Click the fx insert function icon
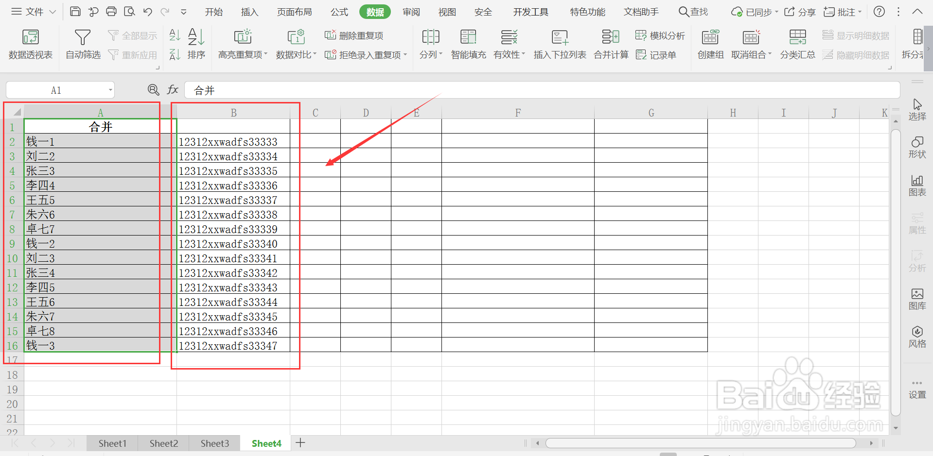This screenshot has height=456, width=933. (x=173, y=90)
